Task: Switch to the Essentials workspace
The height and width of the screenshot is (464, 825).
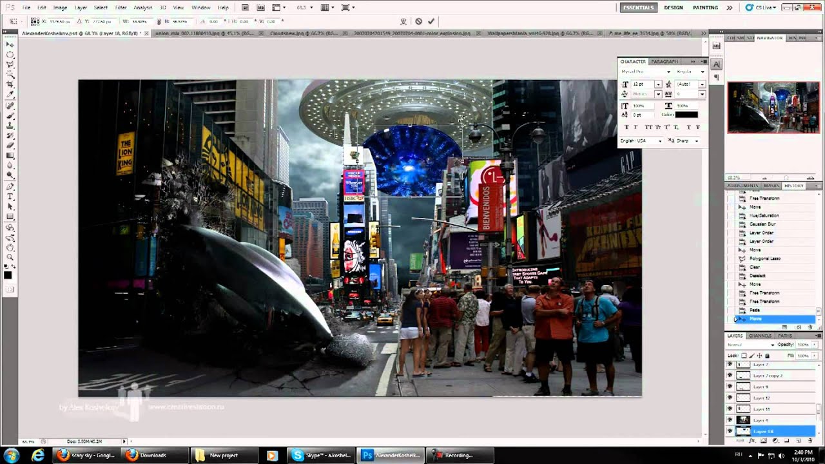Action: click(x=639, y=8)
